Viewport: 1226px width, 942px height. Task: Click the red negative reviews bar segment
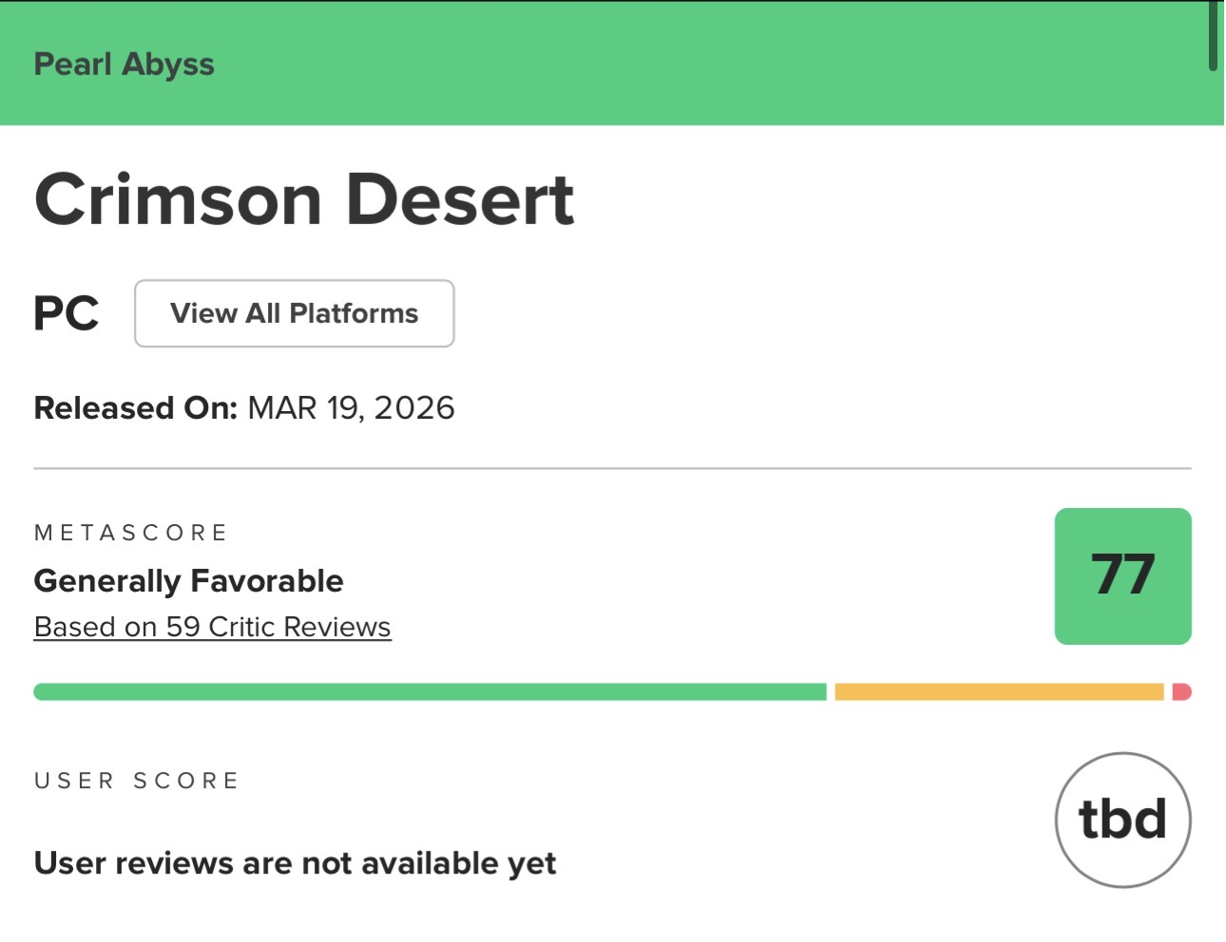1181,692
